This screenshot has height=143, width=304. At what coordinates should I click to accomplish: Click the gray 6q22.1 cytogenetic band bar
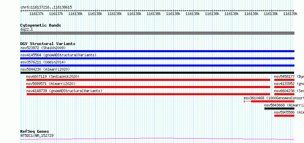(x=157, y=33)
